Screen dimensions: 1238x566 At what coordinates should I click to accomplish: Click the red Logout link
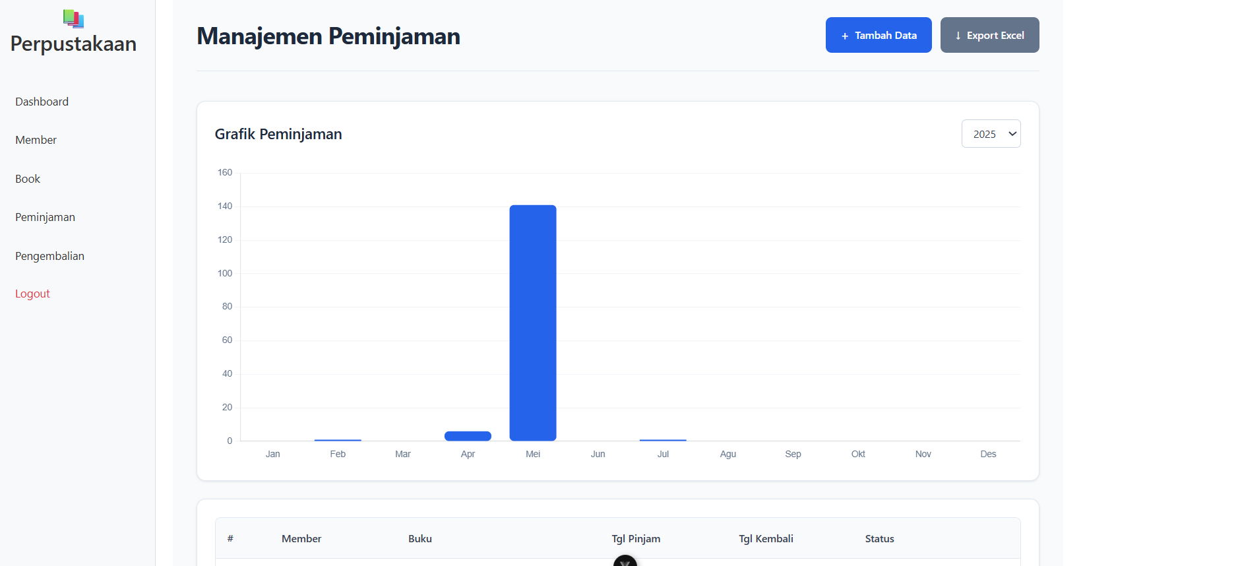coord(33,294)
